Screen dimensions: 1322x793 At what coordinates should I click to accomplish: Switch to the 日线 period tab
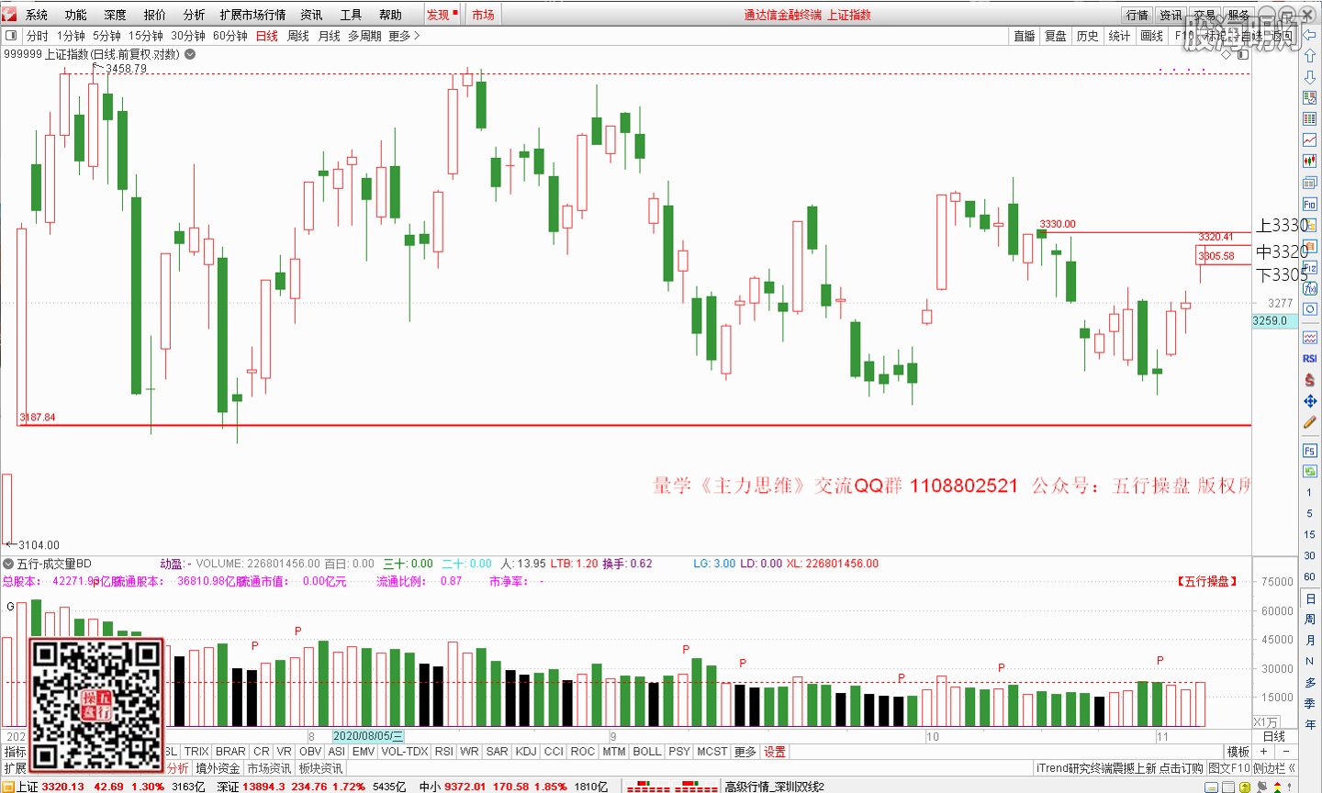coord(267,36)
